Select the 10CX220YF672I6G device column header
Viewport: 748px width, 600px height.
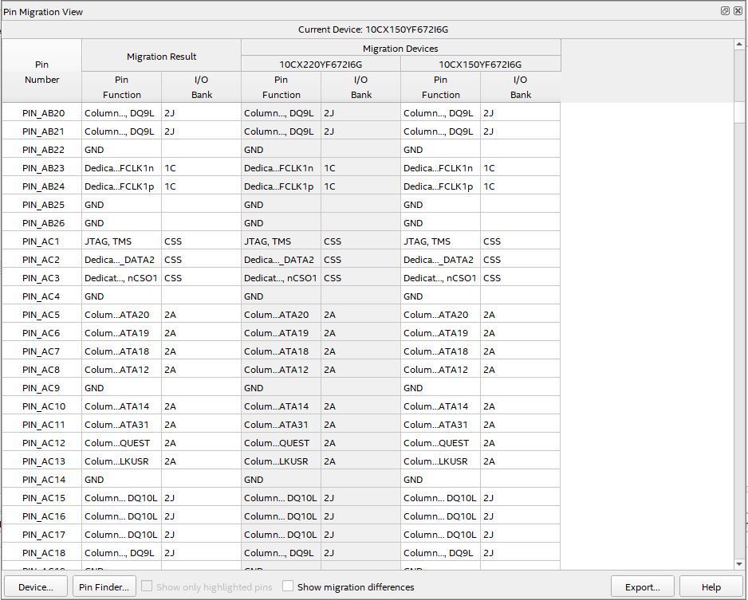321,65
